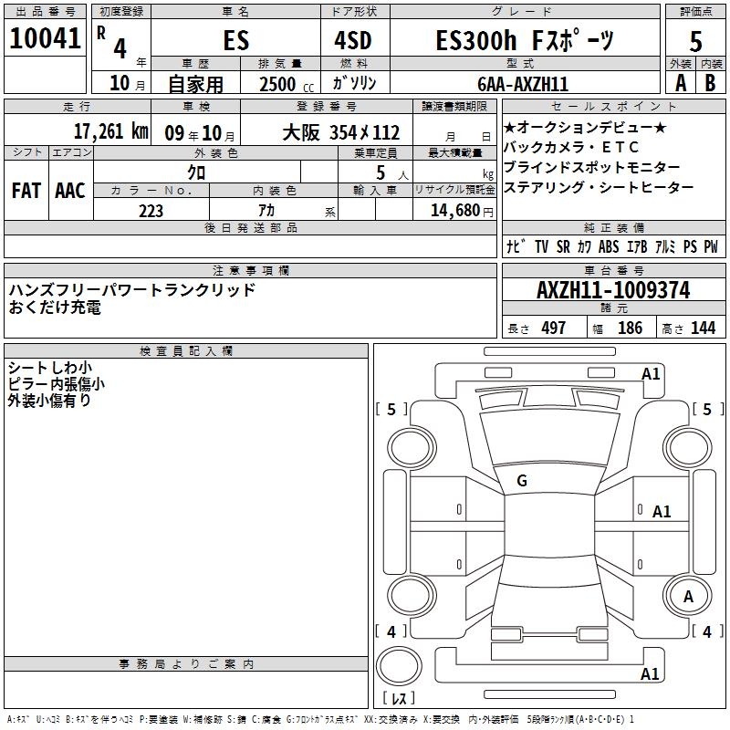The width and height of the screenshot is (730, 730).
Task: Select the shift type FAT
Action: (26, 191)
